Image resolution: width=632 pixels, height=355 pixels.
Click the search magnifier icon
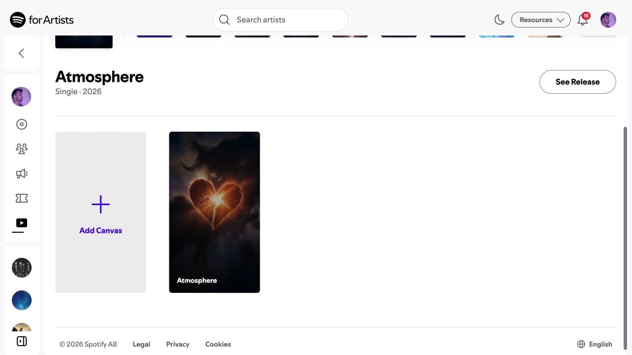(x=224, y=20)
